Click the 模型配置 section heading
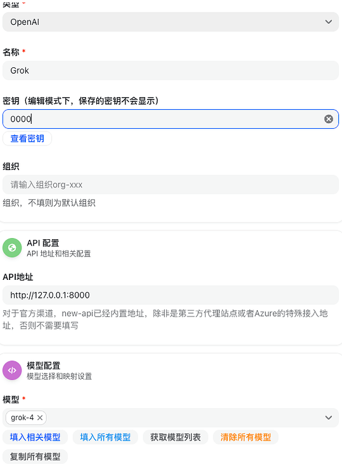 click(x=44, y=366)
